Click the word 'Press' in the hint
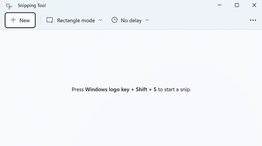Screen dimensions: 262x146 tap(78, 89)
